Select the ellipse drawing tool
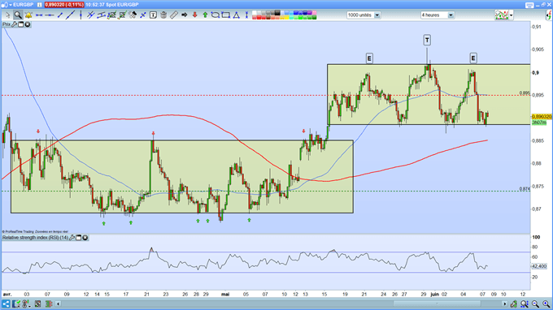553x310 pixels. [x=216, y=15]
